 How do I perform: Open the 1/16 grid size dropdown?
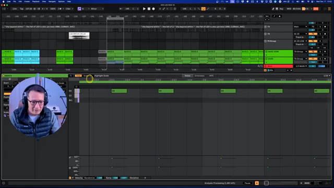[327, 76]
